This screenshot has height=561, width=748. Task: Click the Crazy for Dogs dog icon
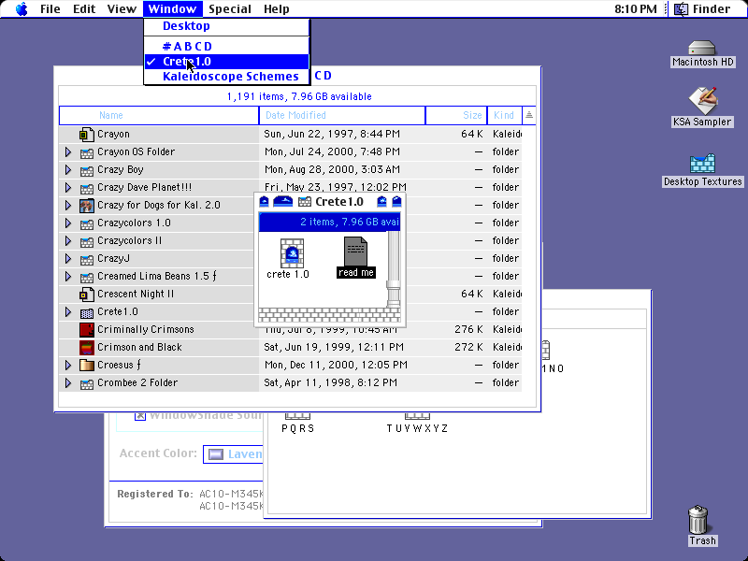pos(86,205)
